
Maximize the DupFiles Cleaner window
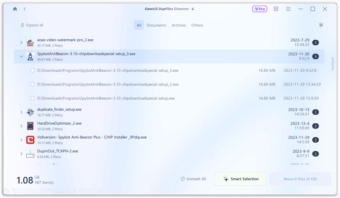(313, 9)
